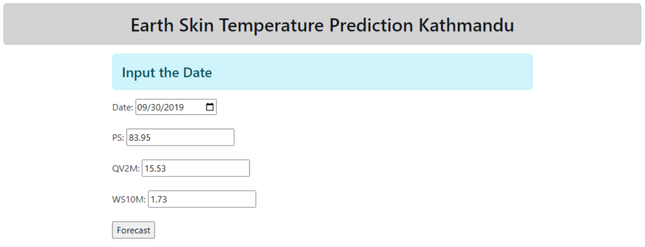Click the word "Input" in the blue banner
The image size is (645, 247).
pyautogui.click(x=138, y=73)
